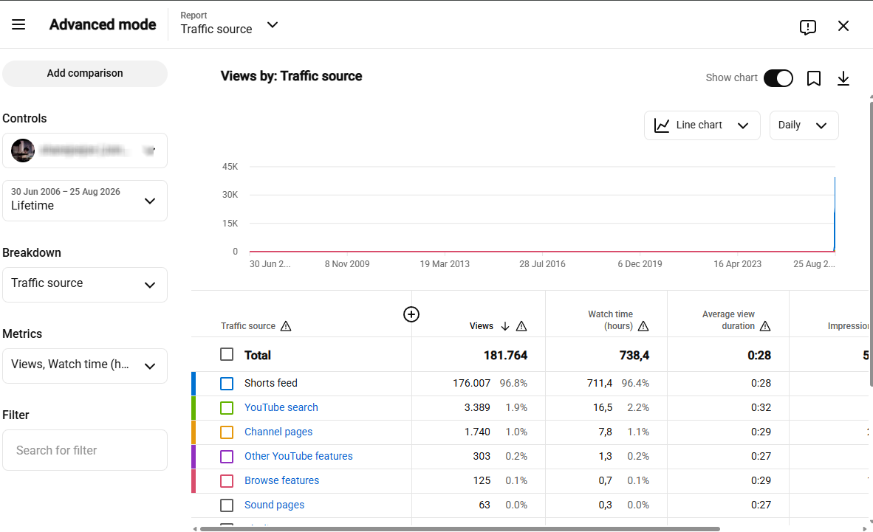This screenshot has height=532, width=873.
Task: Click the warning icon beside the Views header
Action: [x=521, y=326]
